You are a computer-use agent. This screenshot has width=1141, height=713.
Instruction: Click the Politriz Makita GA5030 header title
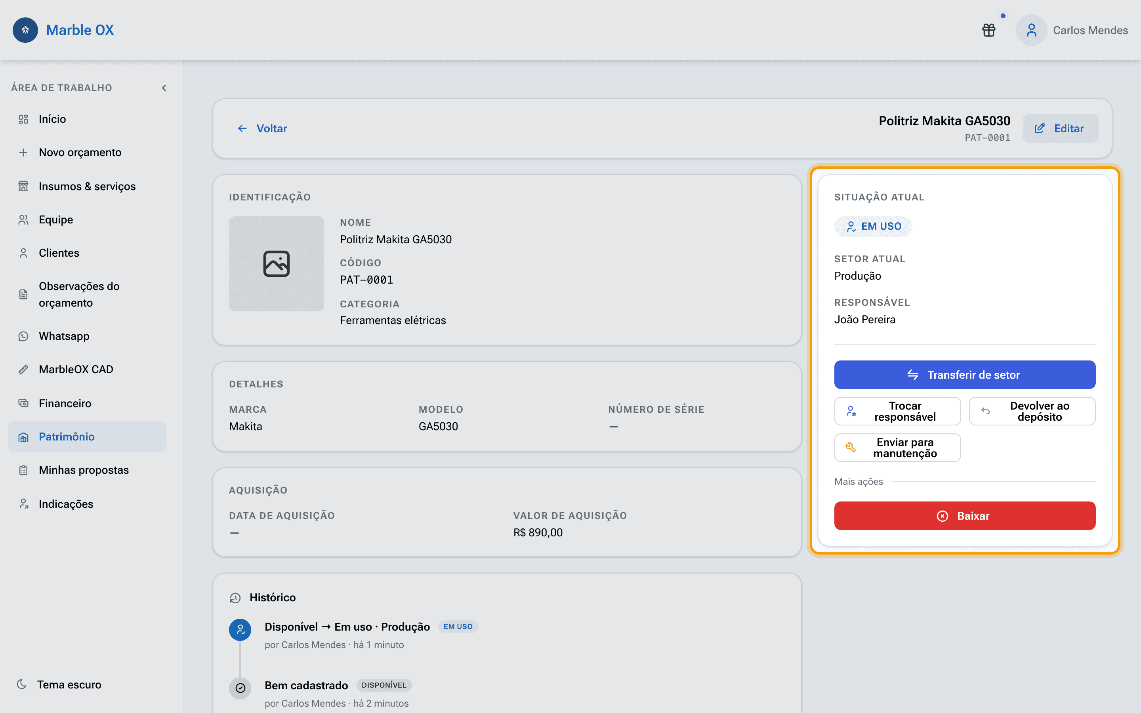(x=944, y=121)
